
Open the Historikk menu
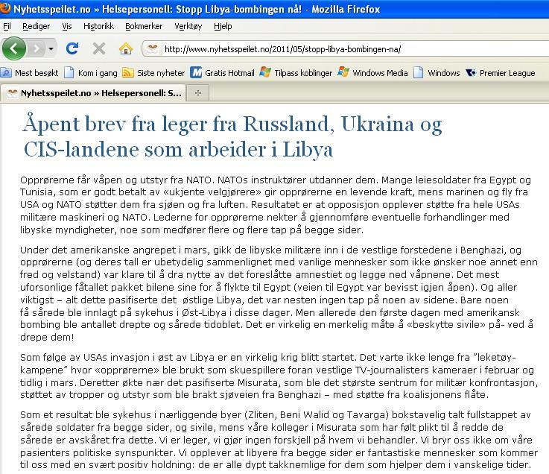tap(99, 26)
